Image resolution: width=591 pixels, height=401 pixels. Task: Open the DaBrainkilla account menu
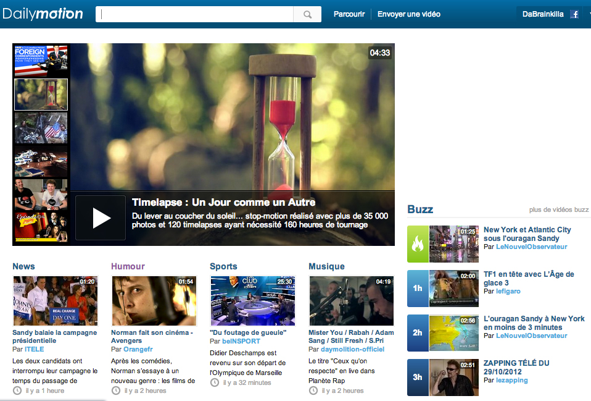[x=543, y=14]
